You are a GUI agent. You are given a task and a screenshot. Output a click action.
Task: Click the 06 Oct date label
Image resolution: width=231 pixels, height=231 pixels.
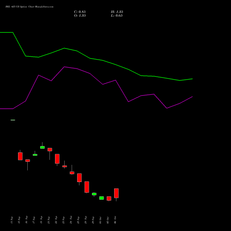point(115,220)
